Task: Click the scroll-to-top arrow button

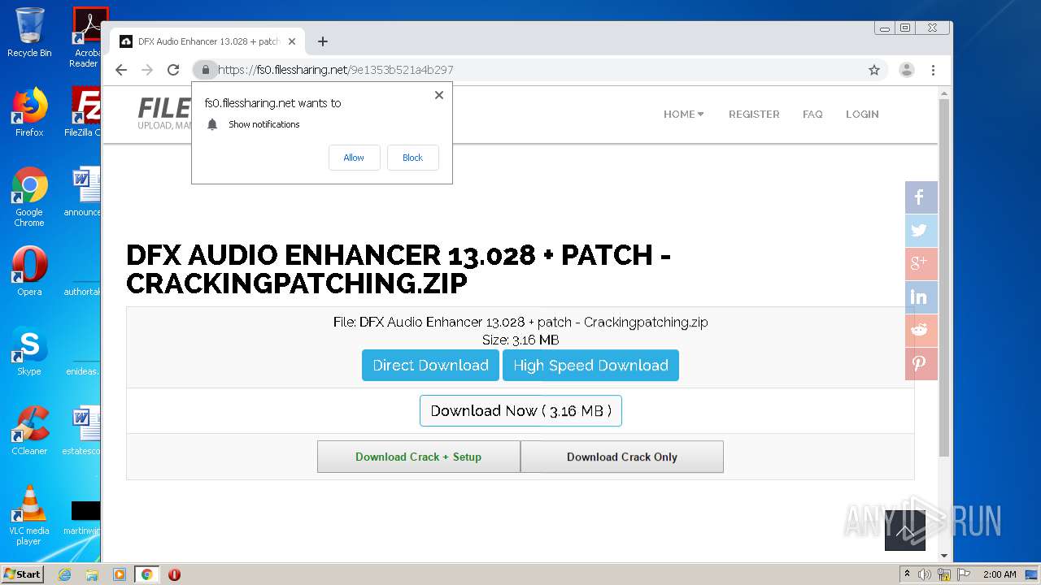Action: (x=905, y=531)
